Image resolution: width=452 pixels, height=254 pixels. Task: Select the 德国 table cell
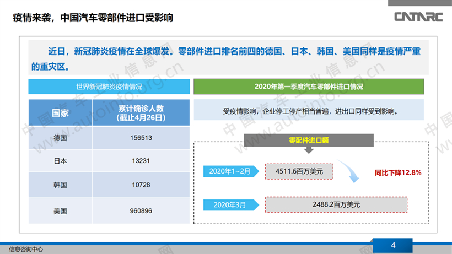60,138
